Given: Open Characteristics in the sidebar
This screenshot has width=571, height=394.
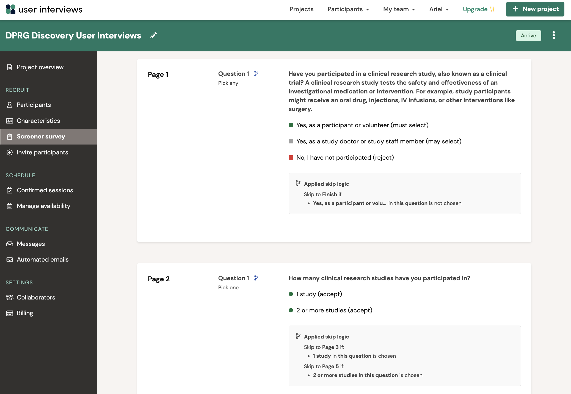Looking at the screenshot, I should click(38, 121).
